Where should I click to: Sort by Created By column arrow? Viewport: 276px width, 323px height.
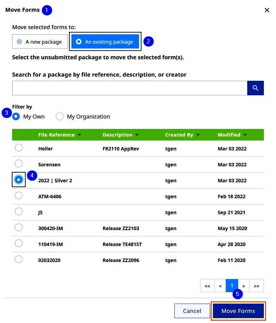click(x=198, y=135)
